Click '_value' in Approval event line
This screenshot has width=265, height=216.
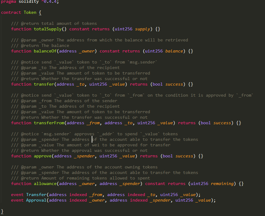click(203, 200)
